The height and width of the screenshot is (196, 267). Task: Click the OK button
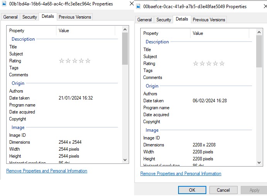[192, 190]
